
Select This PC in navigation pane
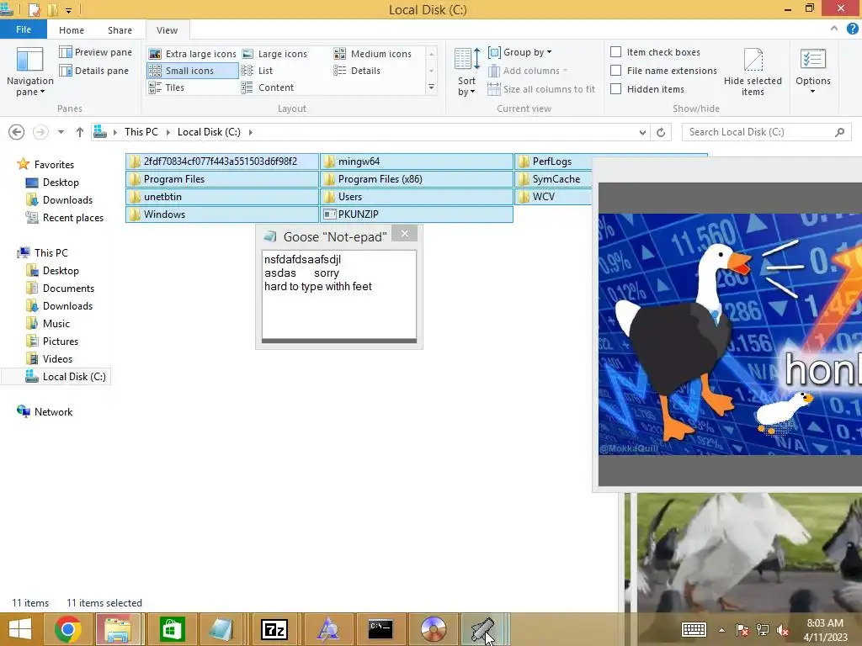(x=43, y=252)
